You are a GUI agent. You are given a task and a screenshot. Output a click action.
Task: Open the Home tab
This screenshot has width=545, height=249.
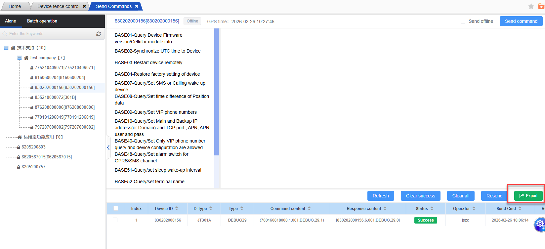15,6
